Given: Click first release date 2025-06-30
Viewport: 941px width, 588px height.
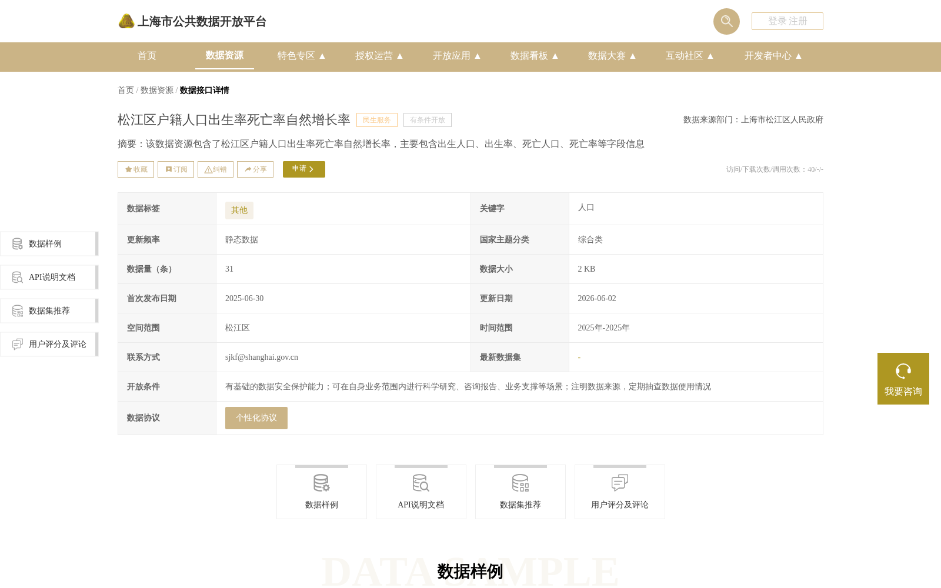Looking at the screenshot, I should coord(245,299).
